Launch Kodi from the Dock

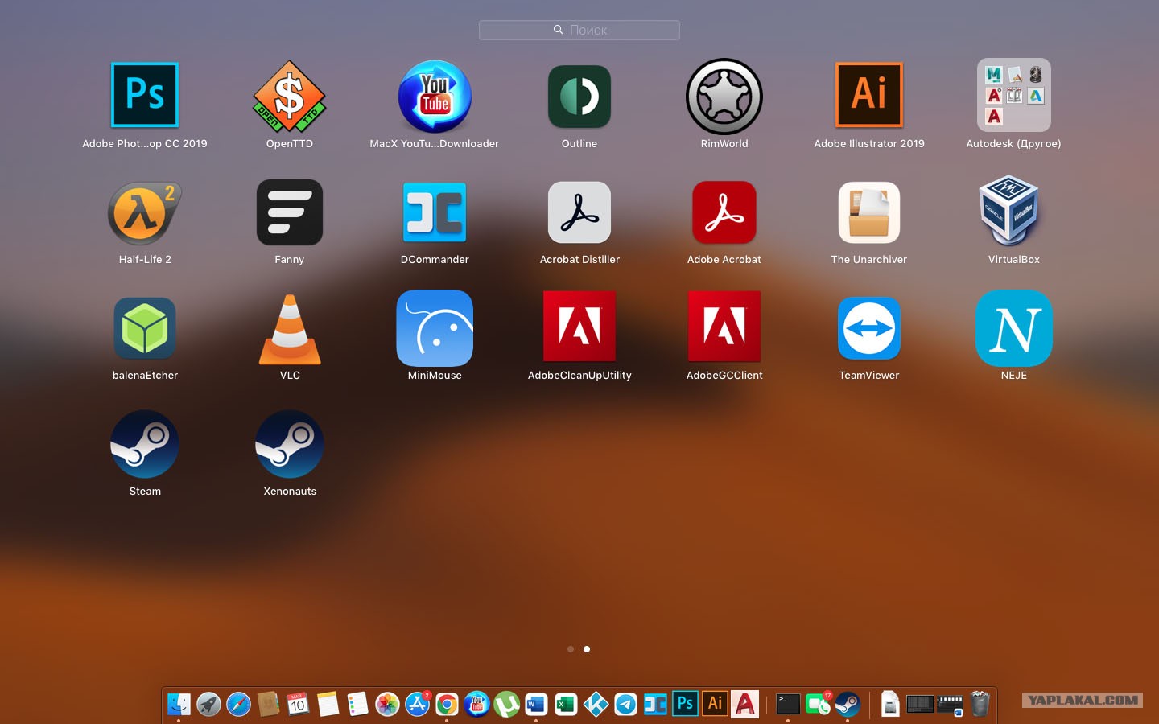596,705
